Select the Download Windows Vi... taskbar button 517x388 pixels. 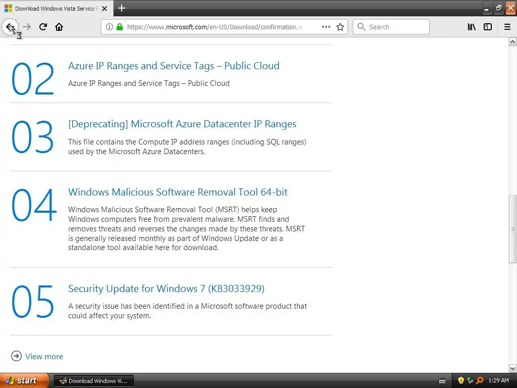coord(93,381)
